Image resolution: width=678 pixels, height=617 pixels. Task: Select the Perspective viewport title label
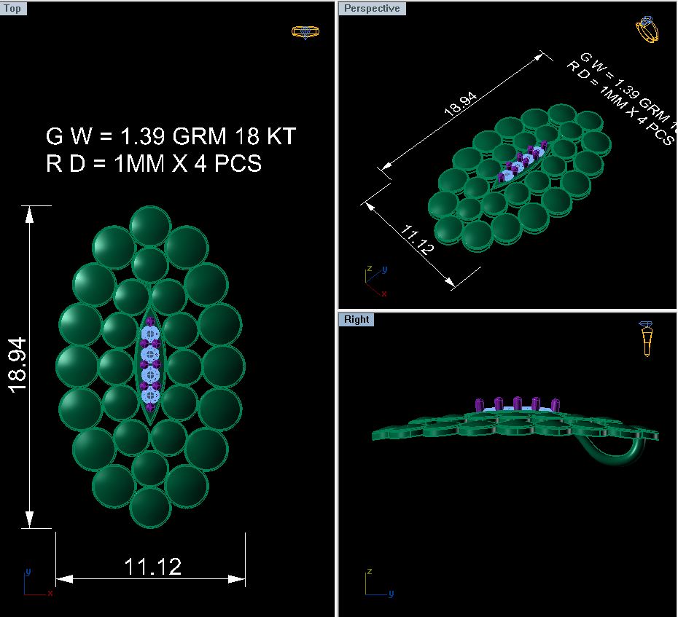coord(372,9)
